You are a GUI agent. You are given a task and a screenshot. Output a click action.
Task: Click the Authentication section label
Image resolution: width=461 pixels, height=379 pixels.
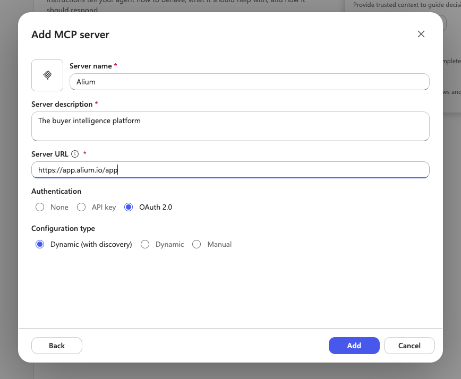(56, 191)
